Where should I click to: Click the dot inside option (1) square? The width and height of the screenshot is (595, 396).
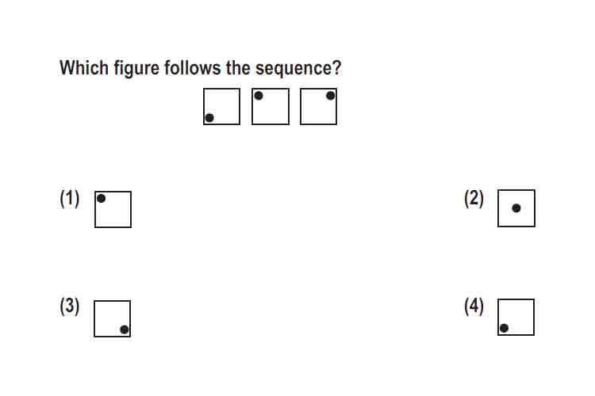(x=101, y=198)
